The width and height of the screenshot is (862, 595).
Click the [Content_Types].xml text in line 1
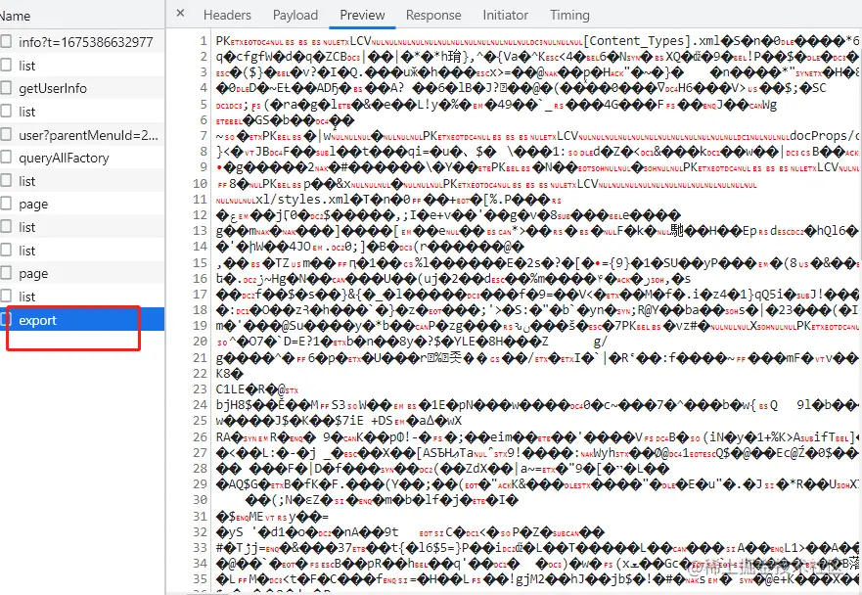[x=652, y=41]
